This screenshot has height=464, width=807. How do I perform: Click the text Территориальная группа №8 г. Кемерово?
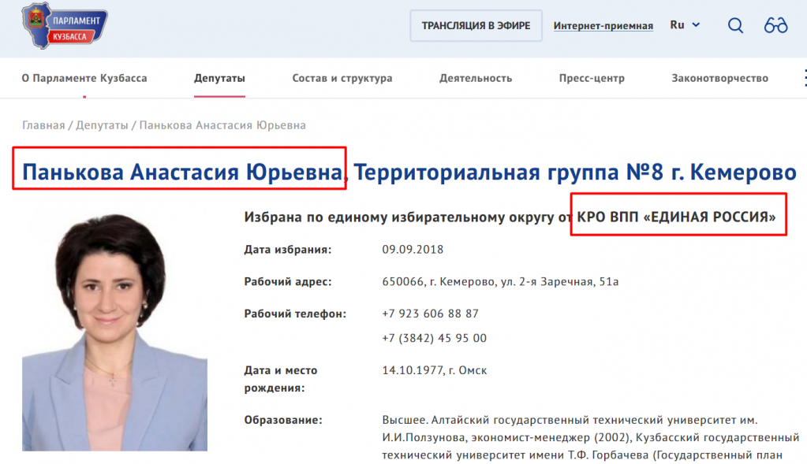[x=575, y=173]
